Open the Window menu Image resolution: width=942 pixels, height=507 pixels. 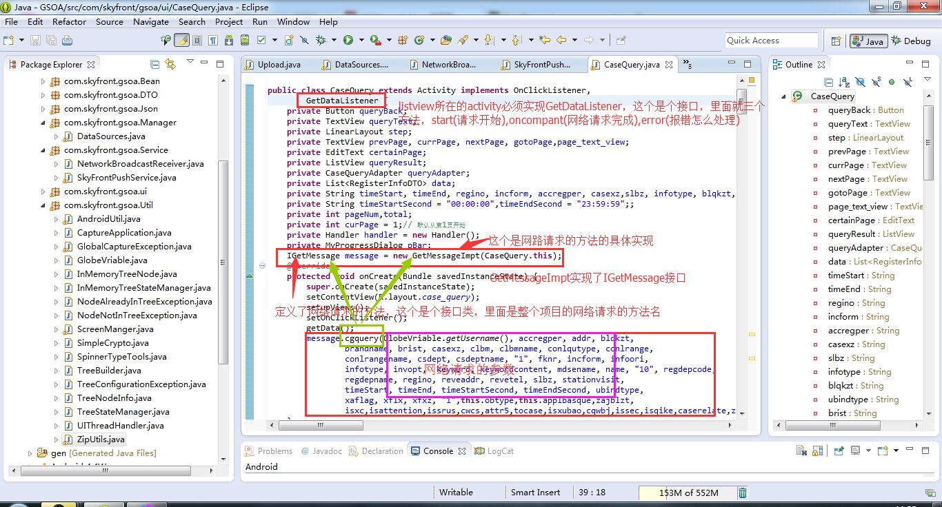click(293, 21)
